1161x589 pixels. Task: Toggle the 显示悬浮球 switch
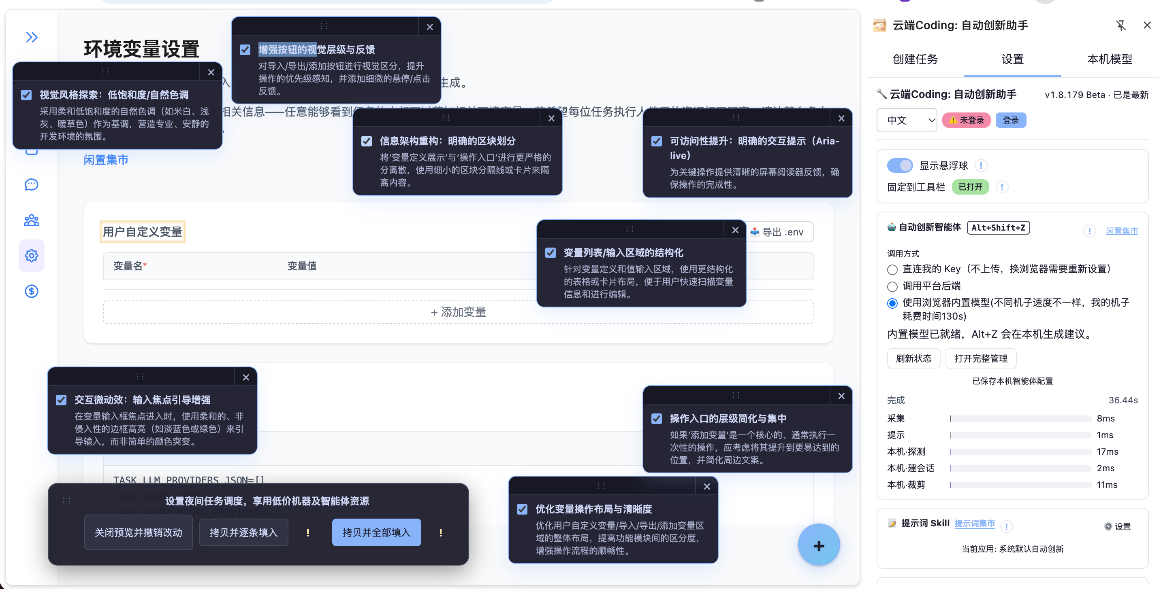tap(900, 165)
